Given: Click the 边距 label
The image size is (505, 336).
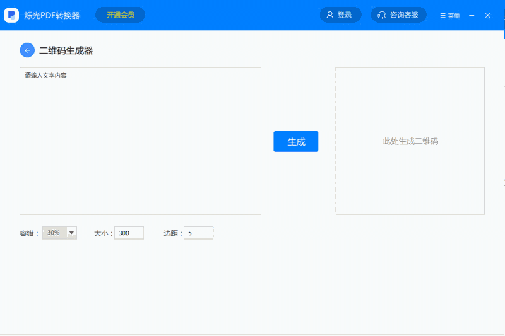Looking at the screenshot, I should [x=173, y=233].
